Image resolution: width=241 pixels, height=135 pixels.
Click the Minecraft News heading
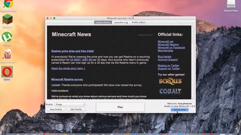(72, 34)
